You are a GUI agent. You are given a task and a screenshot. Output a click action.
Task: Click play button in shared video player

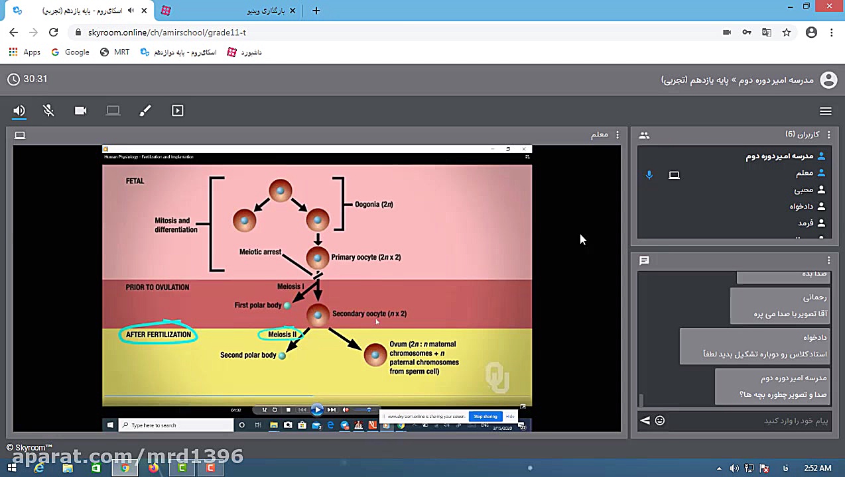pyautogui.click(x=317, y=409)
